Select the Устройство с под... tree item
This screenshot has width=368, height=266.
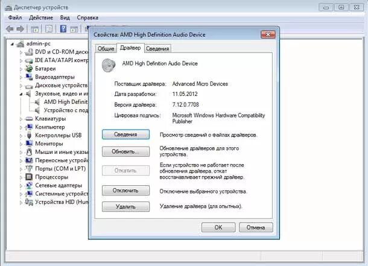(x=66, y=110)
